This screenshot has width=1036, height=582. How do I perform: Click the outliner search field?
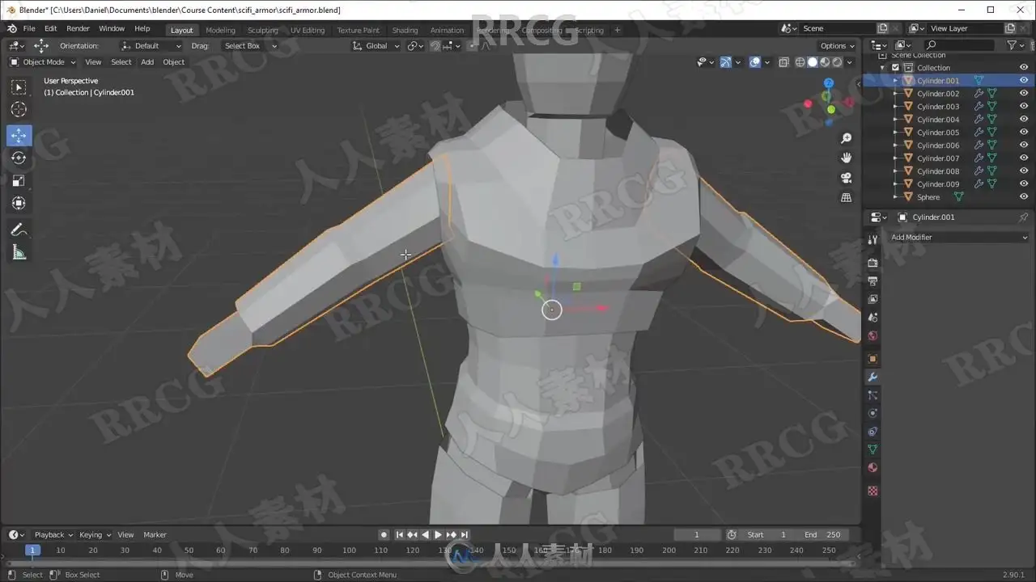[x=961, y=45]
